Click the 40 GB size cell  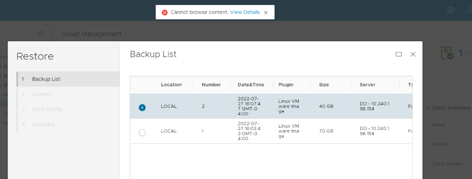point(326,106)
